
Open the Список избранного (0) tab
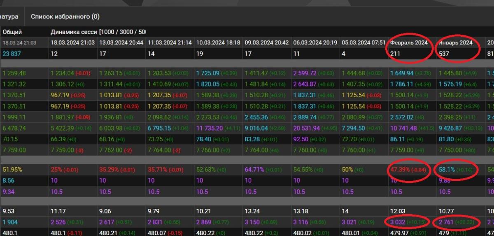(65, 17)
